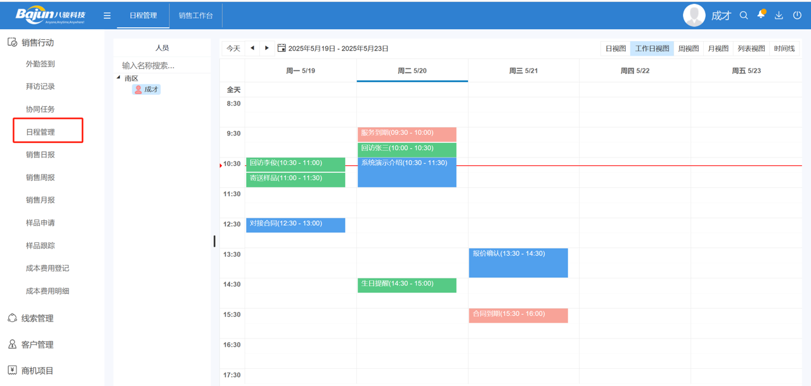
Task: Click the previous period arrow
Action: point(252,47)
